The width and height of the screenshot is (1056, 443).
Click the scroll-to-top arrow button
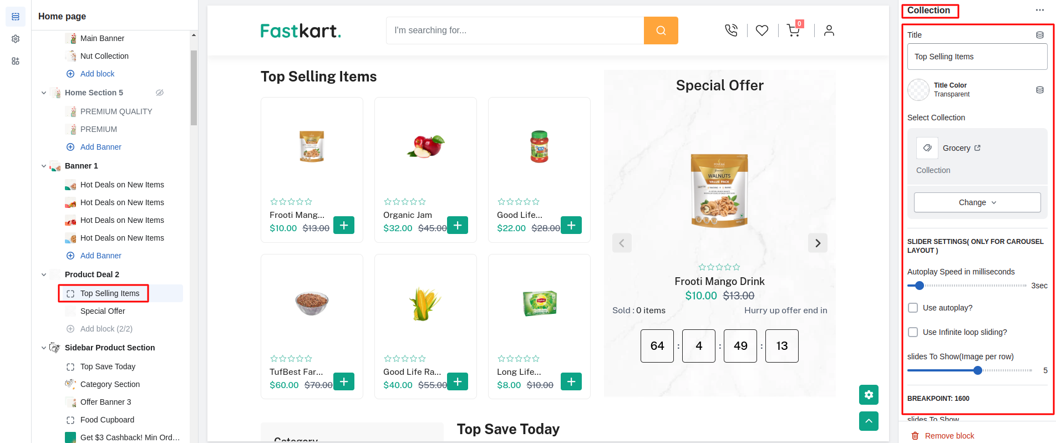[x=869, y=421]
